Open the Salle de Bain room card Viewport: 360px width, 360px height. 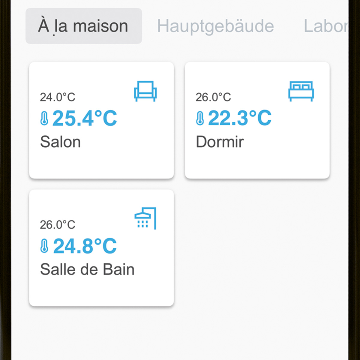point(101,248)
